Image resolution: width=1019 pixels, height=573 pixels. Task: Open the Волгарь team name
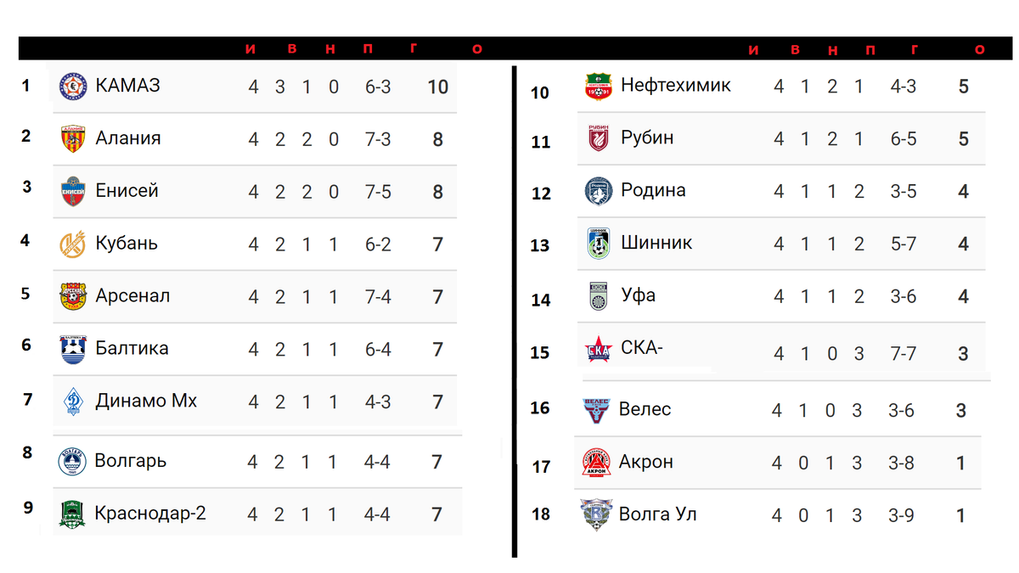(131, 461)
